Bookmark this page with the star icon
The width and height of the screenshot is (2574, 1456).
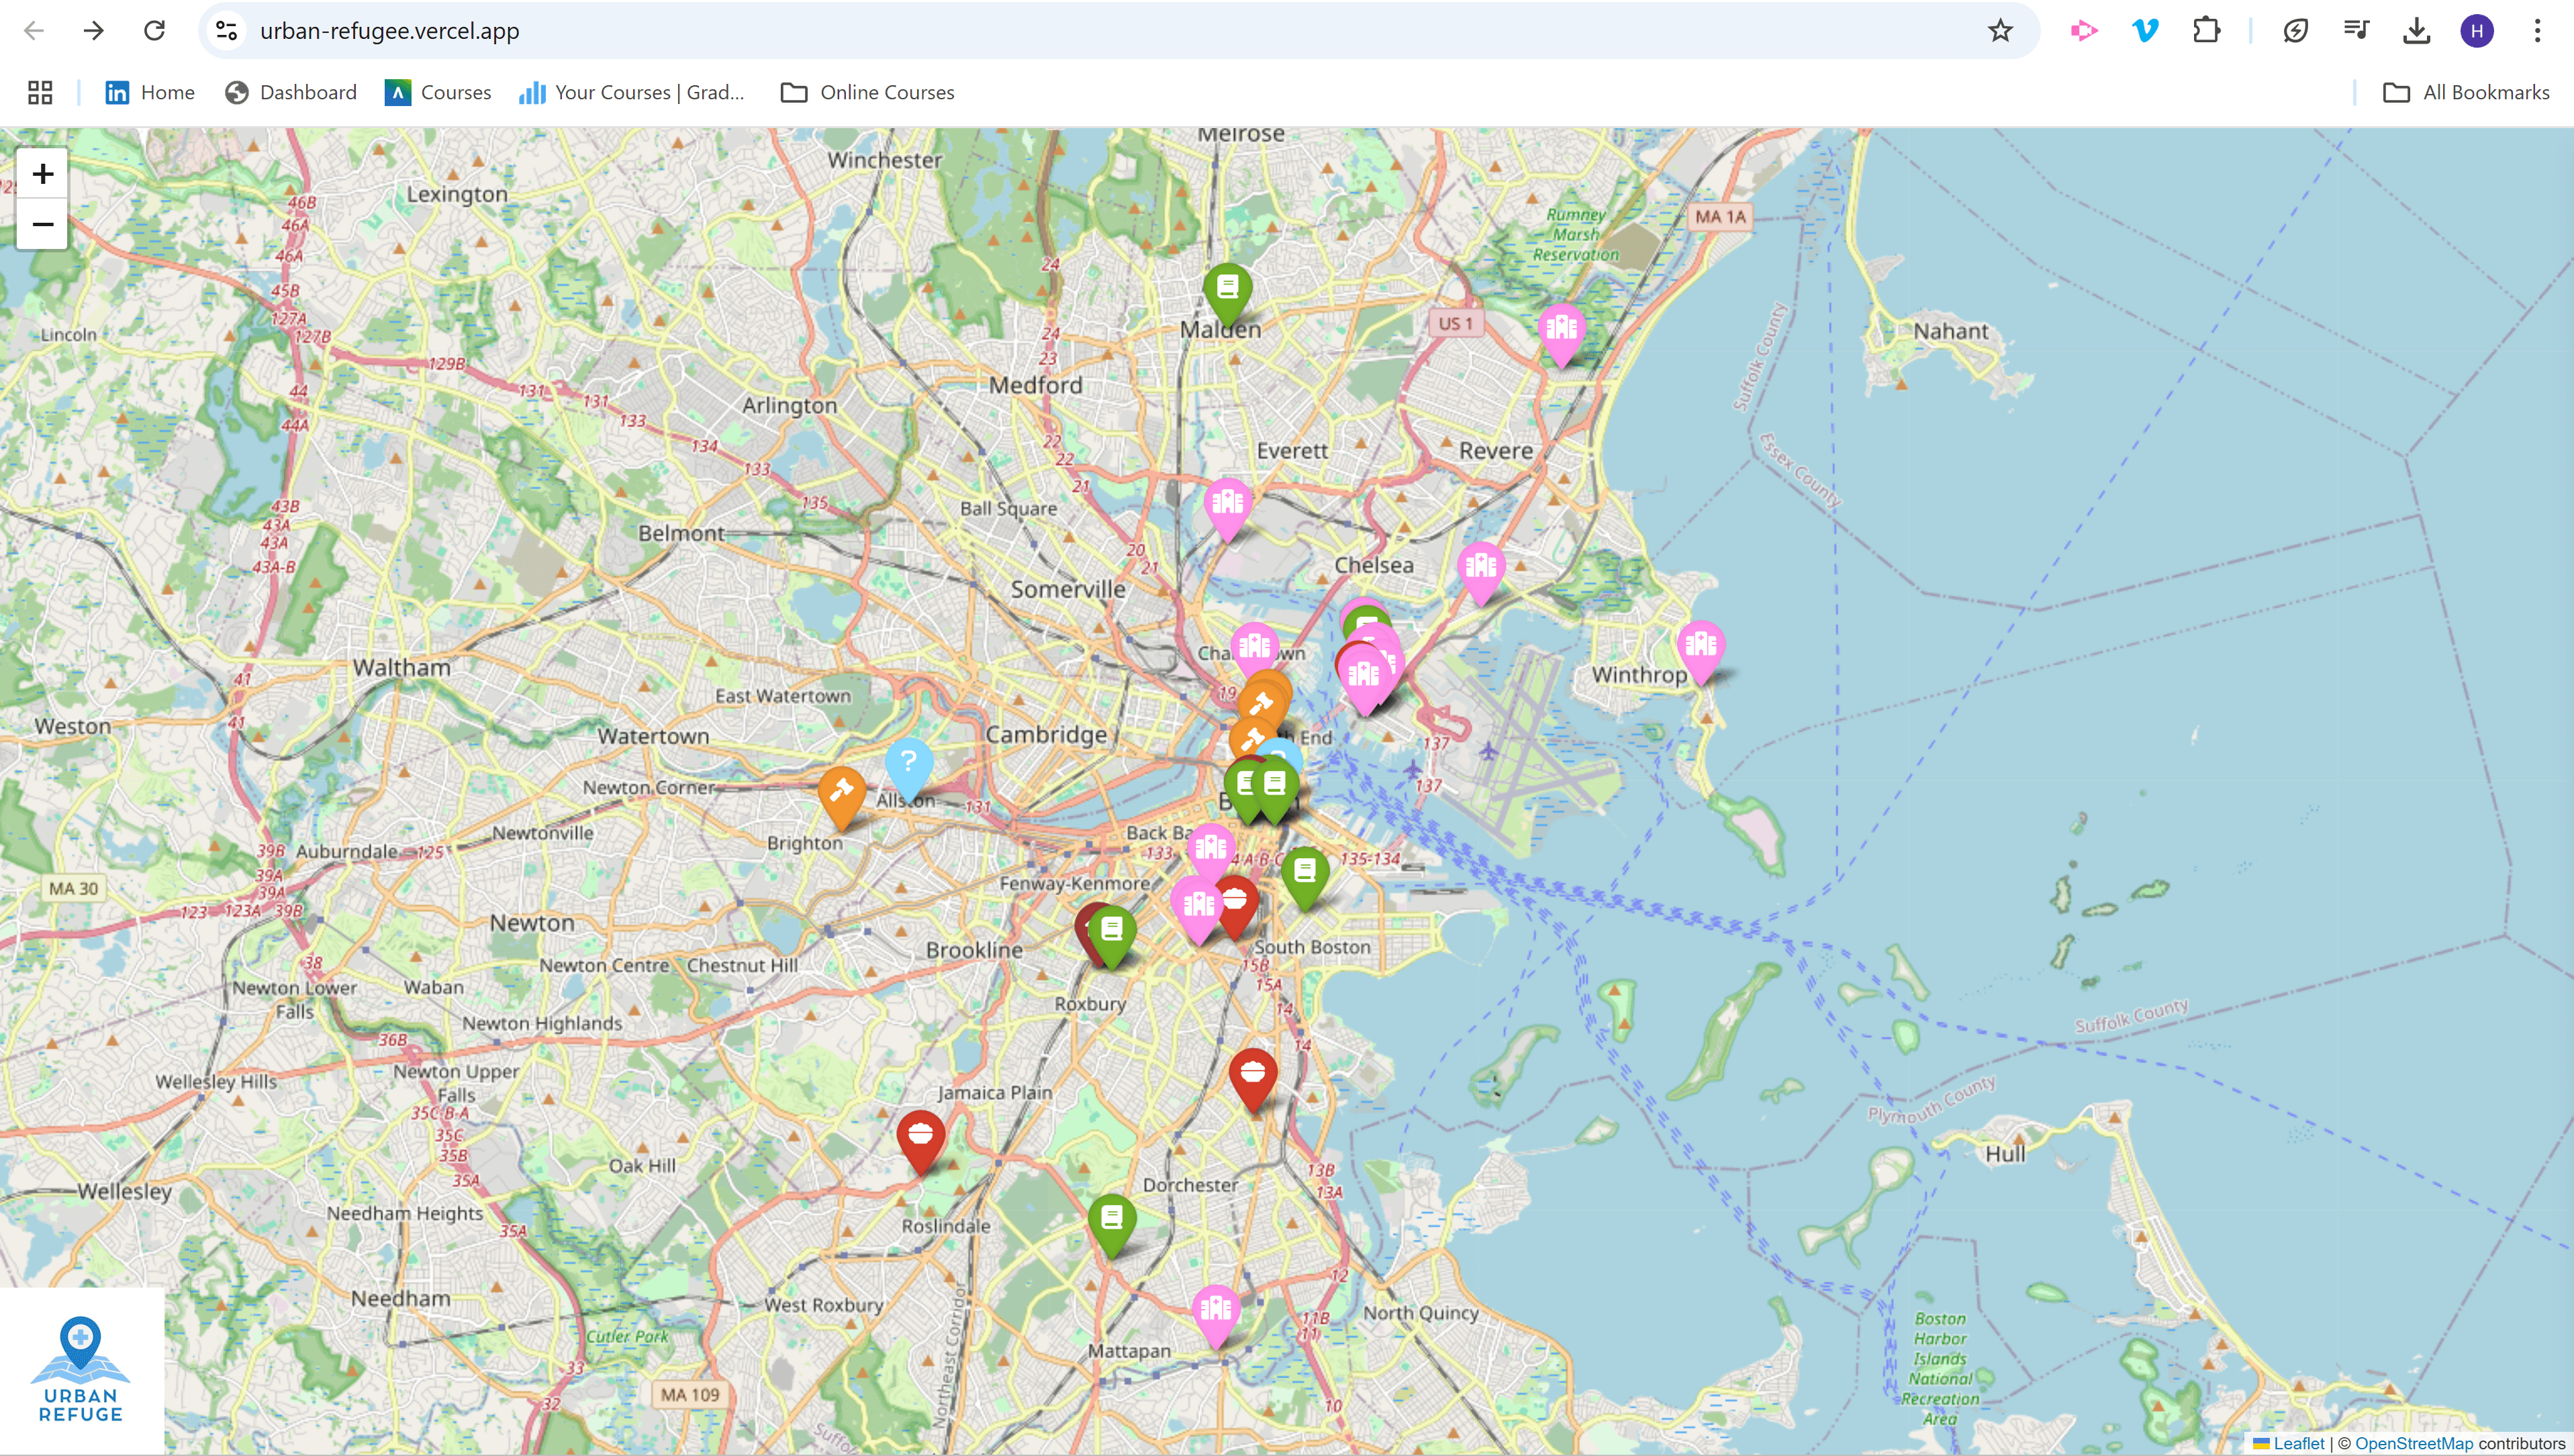click(x=2000, y=31)
